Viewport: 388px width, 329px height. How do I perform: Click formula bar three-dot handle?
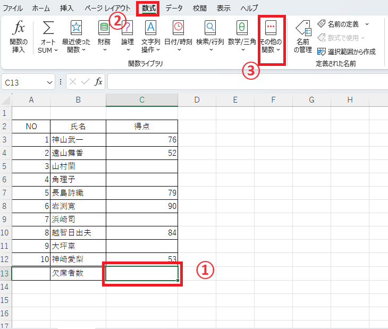(x=61, y=82)
